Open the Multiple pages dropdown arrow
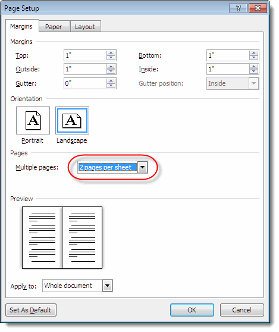This screenshot has width=279, height=332. 142,167
